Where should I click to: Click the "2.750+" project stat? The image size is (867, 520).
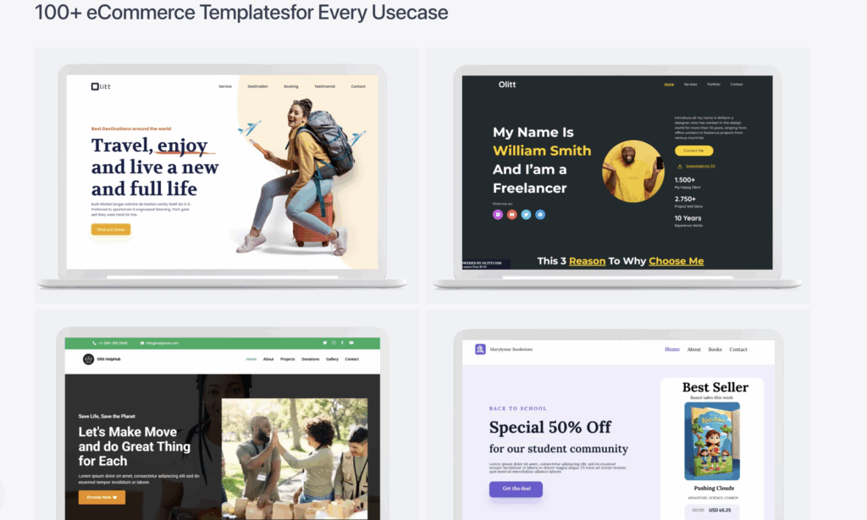click(685, 200)
